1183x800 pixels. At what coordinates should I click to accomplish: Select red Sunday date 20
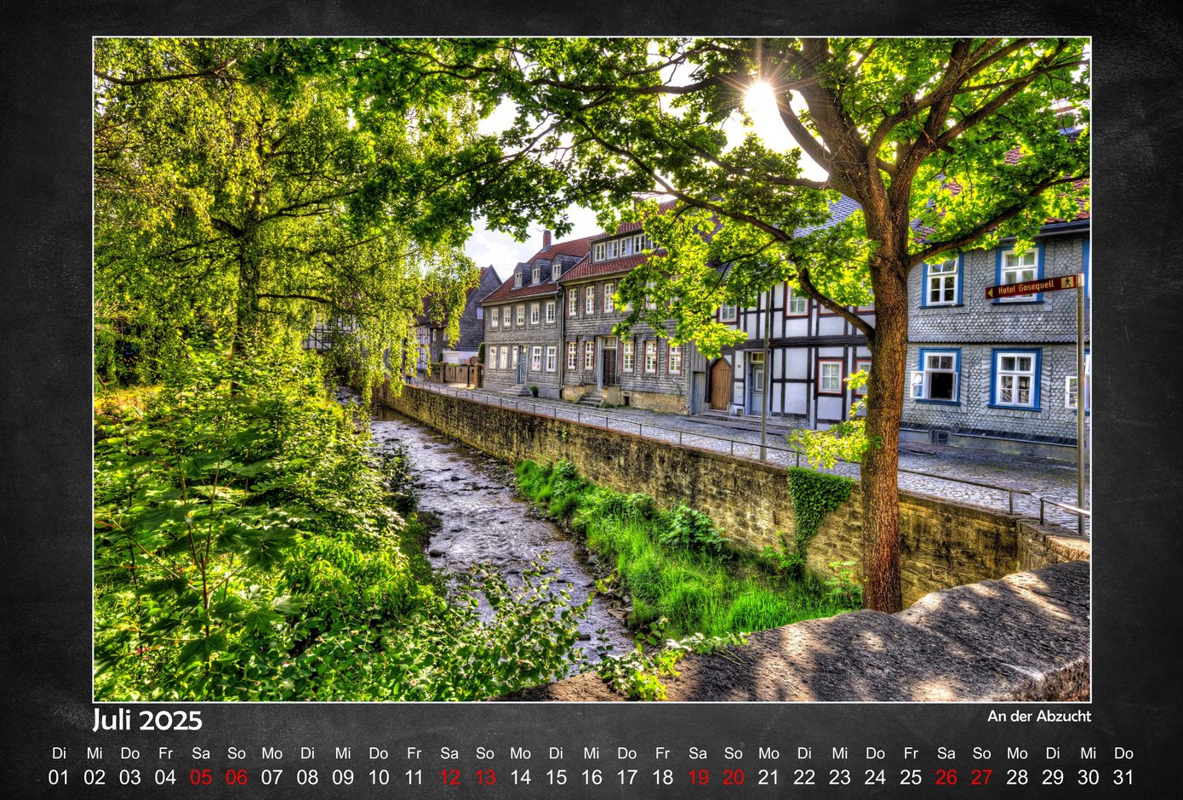pos(734,777)
